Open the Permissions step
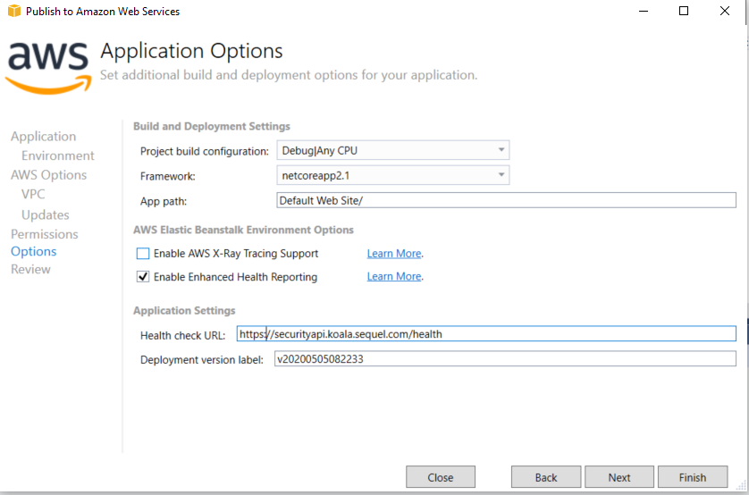 [45, 234]
